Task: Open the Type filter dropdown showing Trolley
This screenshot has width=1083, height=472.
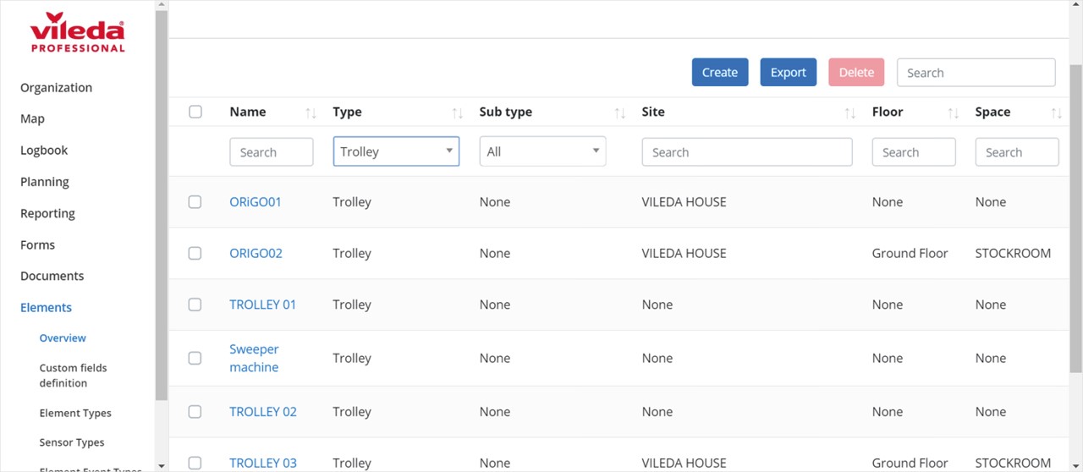Action: (396, 151)
